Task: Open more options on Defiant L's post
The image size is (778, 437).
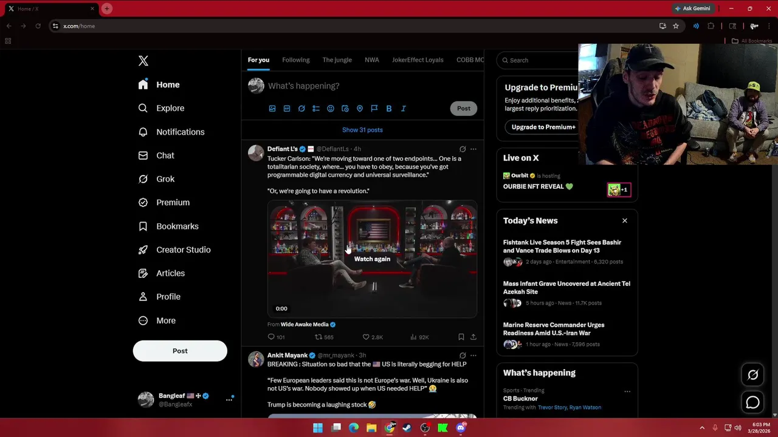Action: pos(473,149)
